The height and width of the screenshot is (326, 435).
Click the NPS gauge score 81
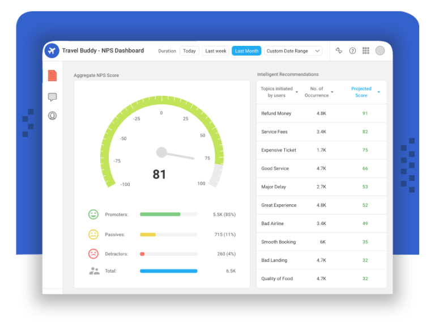pos(159,175)
